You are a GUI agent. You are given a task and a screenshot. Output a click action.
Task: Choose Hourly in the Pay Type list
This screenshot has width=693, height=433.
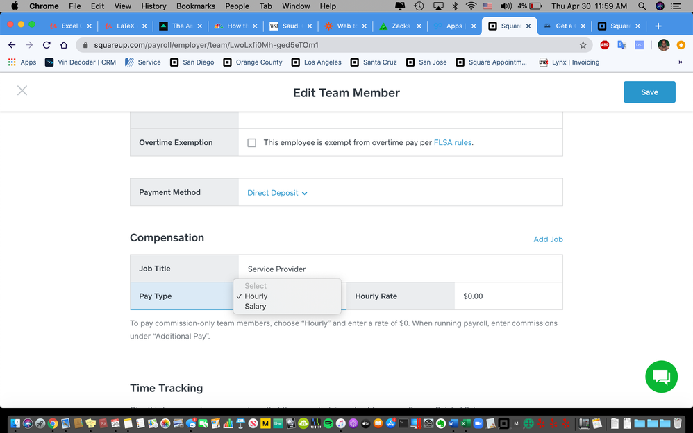pyautogui.click(x=256, y=296)
